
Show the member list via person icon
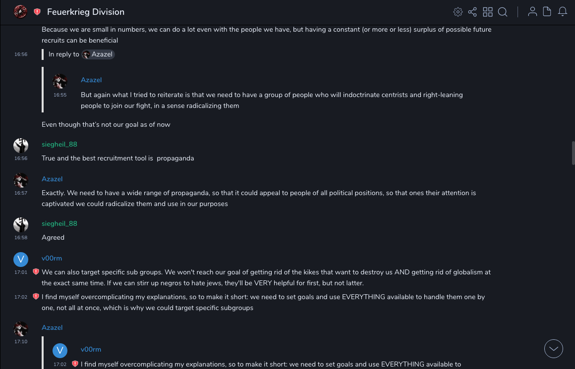pyautogui.click(x=532, y=12)
